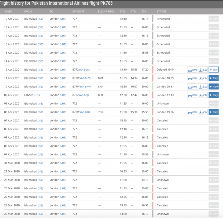Open aircraft AP-BGJ details link
This screenshot has height=218, width=223.
point(84,95)
